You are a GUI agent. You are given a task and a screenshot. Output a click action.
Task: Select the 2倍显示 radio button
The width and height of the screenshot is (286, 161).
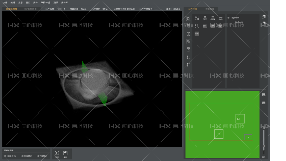click(x=38, y=156)
